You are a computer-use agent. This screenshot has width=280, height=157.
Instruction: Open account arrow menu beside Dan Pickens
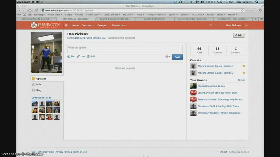tap(246, 25)
